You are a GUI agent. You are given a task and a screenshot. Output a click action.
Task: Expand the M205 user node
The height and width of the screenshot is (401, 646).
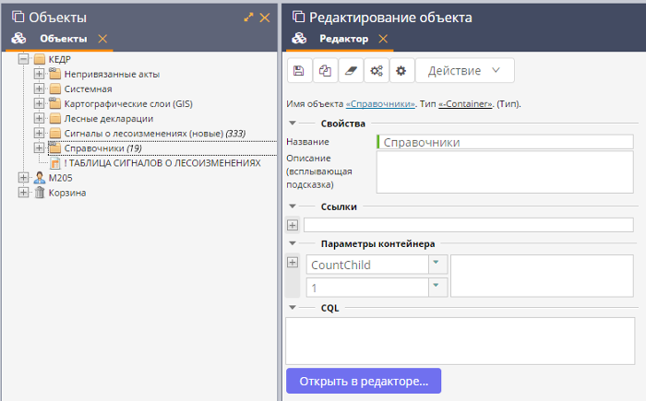pos(23,177)
